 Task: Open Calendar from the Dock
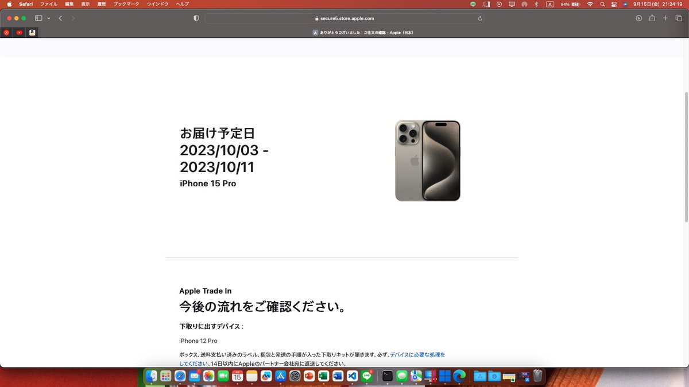click(238, 376)
